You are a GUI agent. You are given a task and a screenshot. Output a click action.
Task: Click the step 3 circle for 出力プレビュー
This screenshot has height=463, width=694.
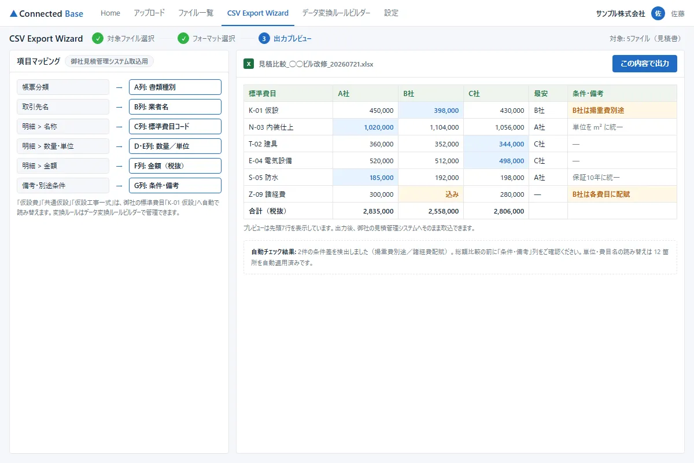tap(264, 39)
